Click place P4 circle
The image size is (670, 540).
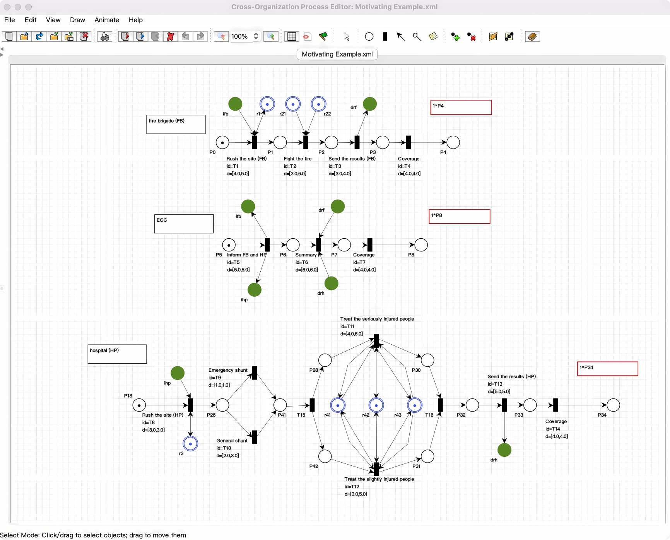[453, 142]
